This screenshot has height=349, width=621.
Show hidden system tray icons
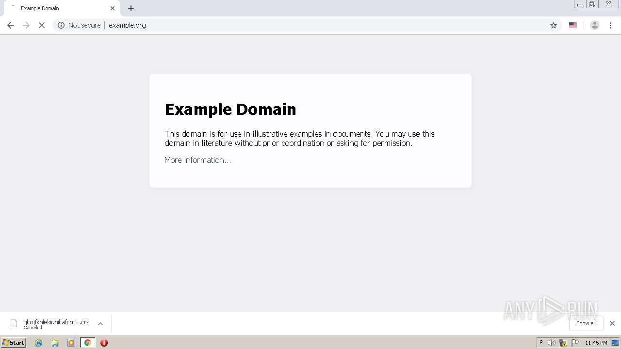pos(541,343)
